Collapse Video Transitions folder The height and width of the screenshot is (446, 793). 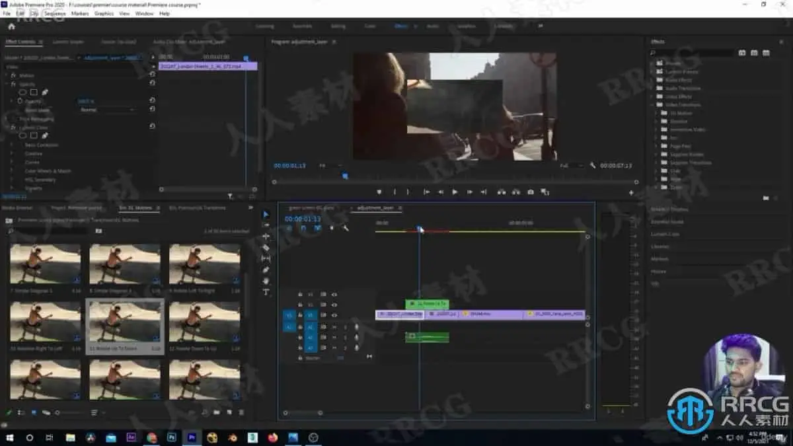(x=653, y=104)
